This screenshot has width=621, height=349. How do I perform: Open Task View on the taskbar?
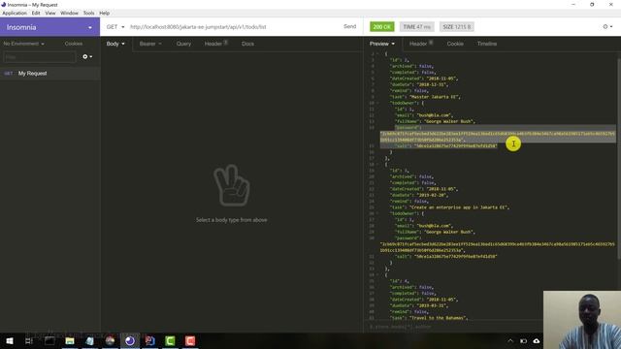coord(29,340)
